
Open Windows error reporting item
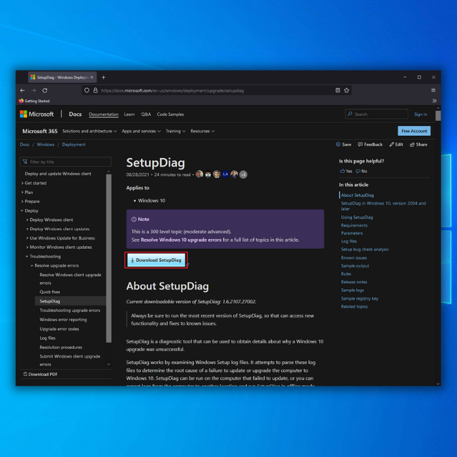[63, 320]
